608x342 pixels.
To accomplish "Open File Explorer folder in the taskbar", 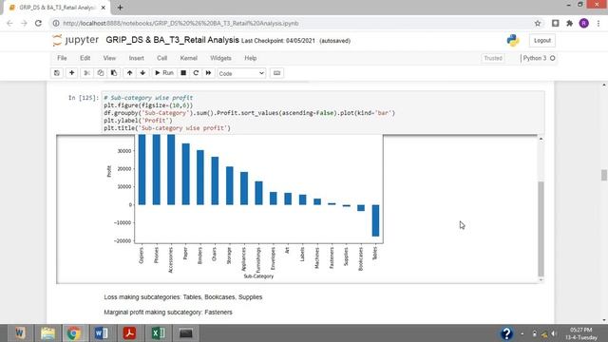I will pos(47,333).
